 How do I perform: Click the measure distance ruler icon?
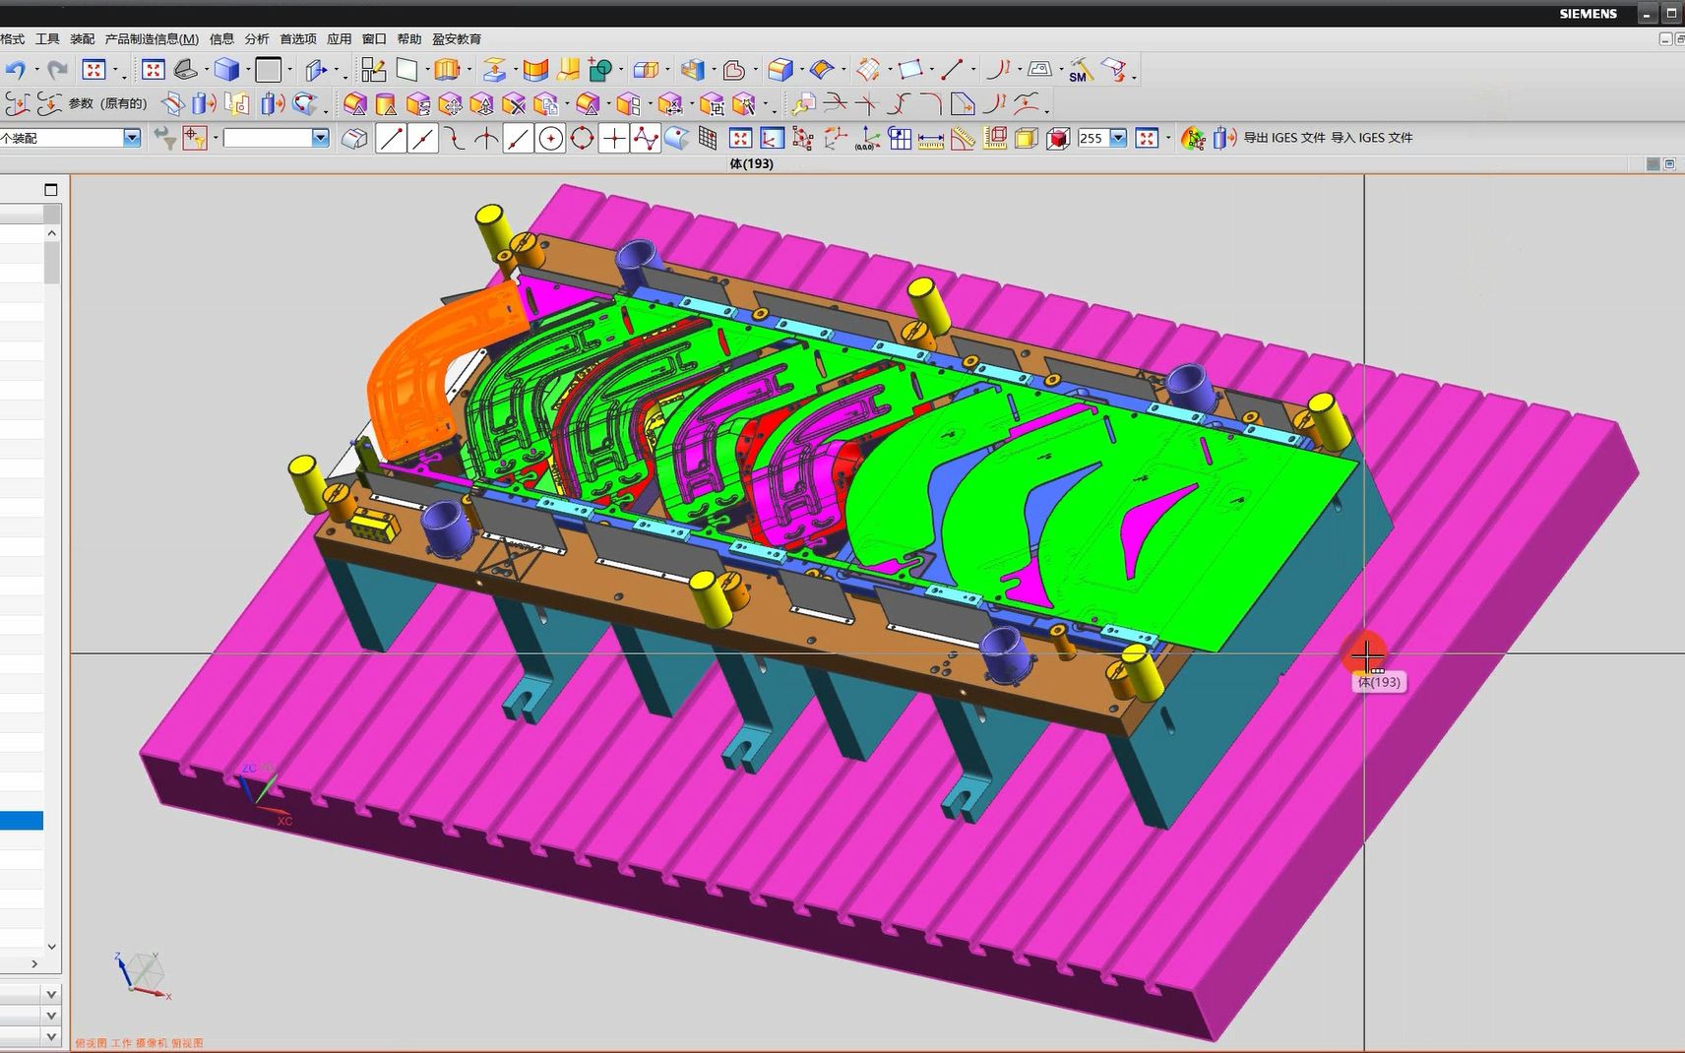930,139
